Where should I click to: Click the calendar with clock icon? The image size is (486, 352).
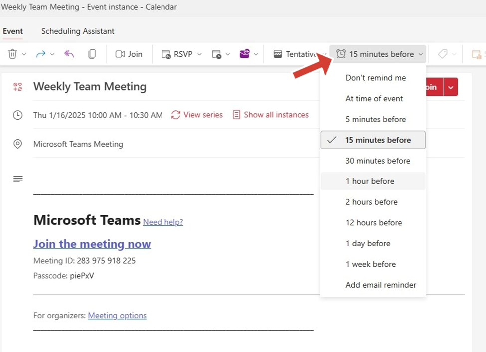(217, 54)
